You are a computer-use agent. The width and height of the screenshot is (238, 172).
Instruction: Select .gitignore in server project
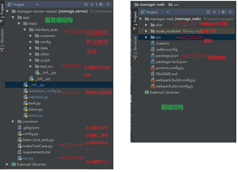[x=28, y=128]
